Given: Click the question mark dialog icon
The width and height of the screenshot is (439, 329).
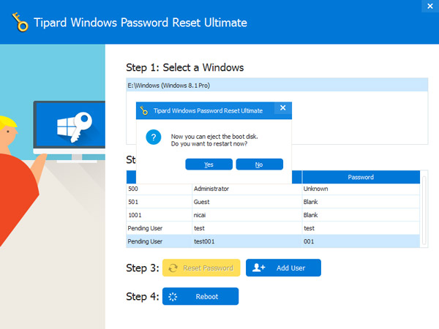Looking at the screenshot, I should [154, 137].
